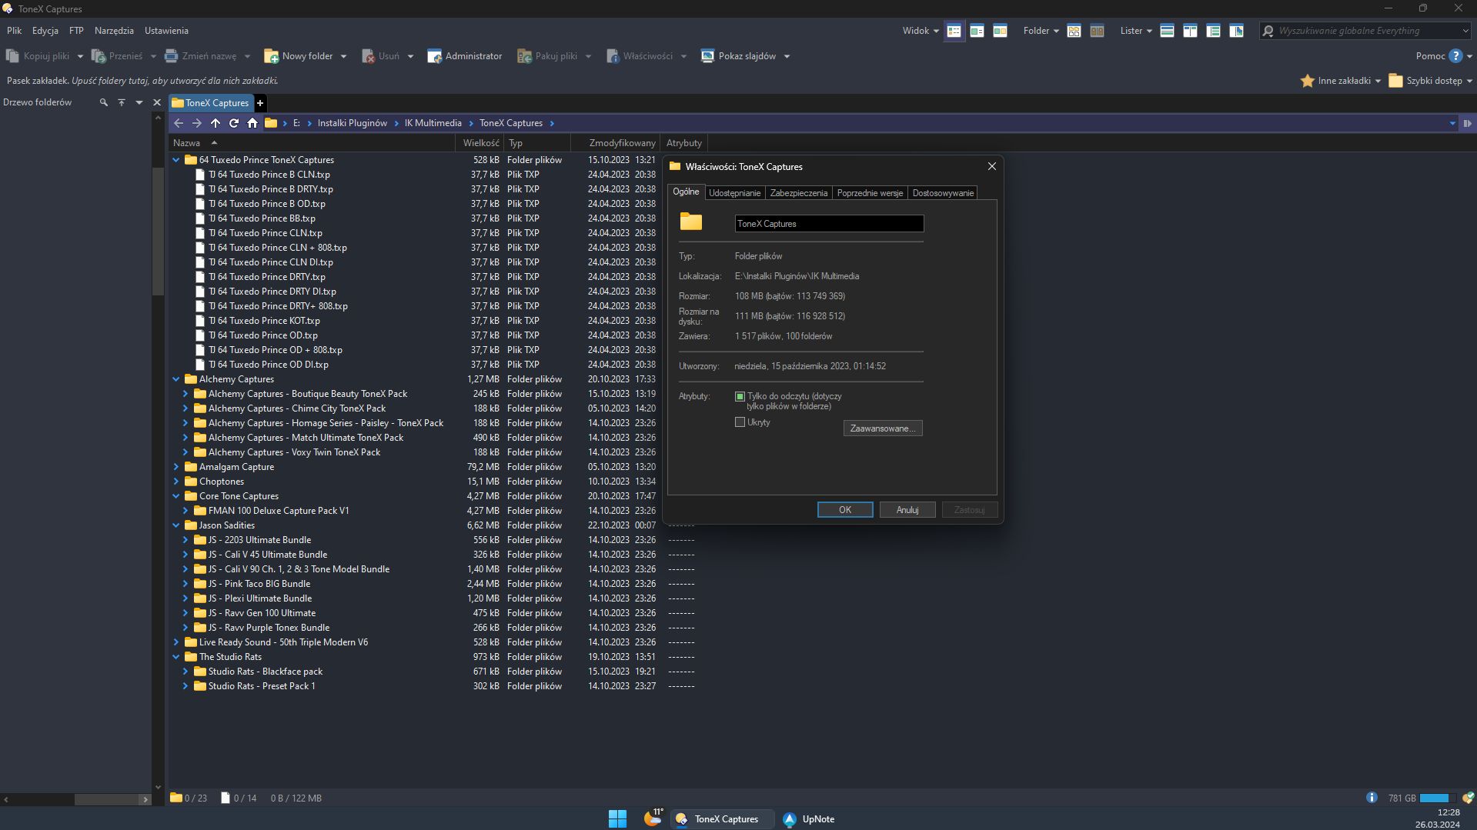The width and height of the screenshot is (1477, 830).
Task: Click the Administrator toolbar button
Action: click(x=465, y=56)
